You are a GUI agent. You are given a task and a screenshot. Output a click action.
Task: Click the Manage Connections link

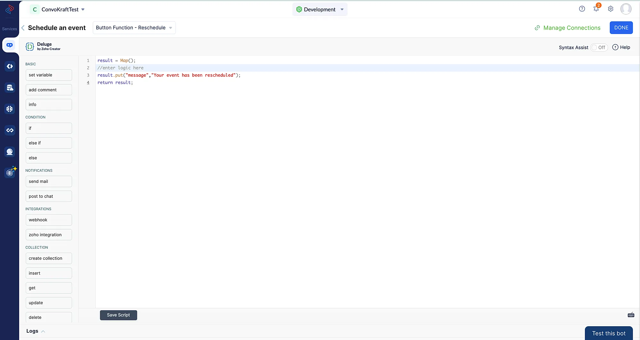tap(567, 28)
